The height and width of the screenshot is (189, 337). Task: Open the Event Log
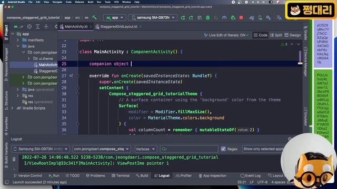click(251, 176)
